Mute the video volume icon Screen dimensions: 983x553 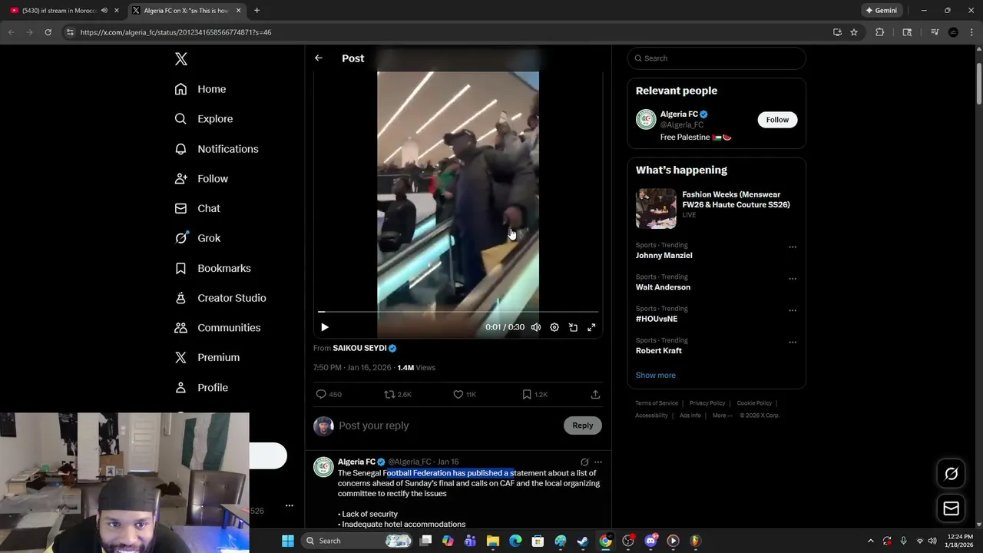(536, 327)
